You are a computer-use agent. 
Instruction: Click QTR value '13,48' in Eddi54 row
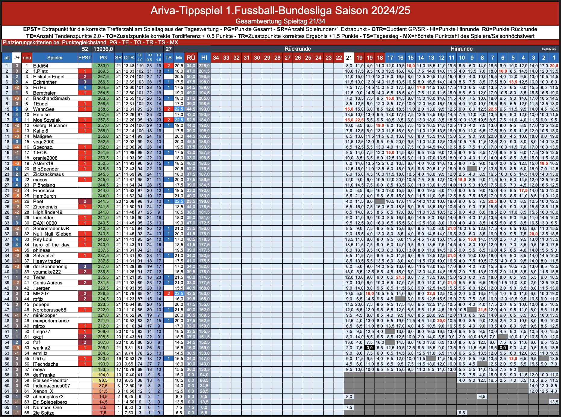point(129,66)
